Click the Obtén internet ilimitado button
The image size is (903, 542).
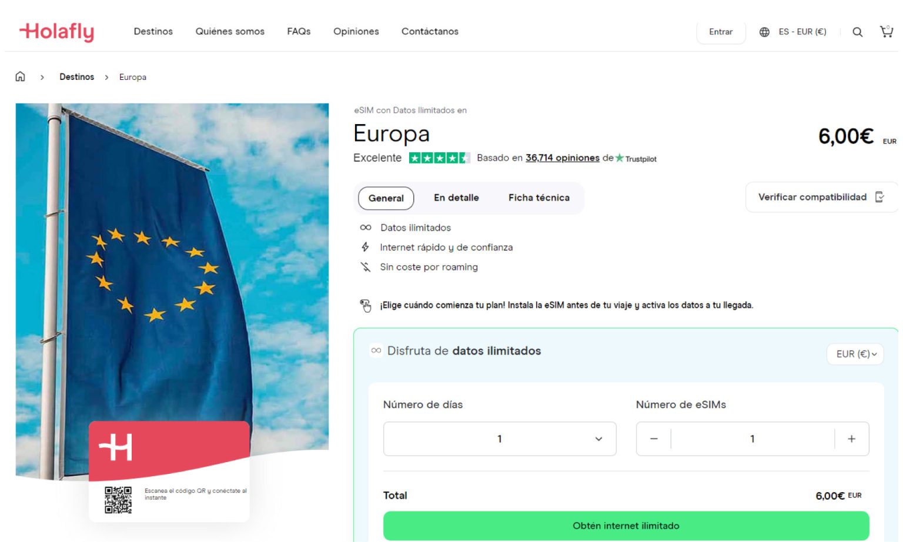click(x=626, y=526)
